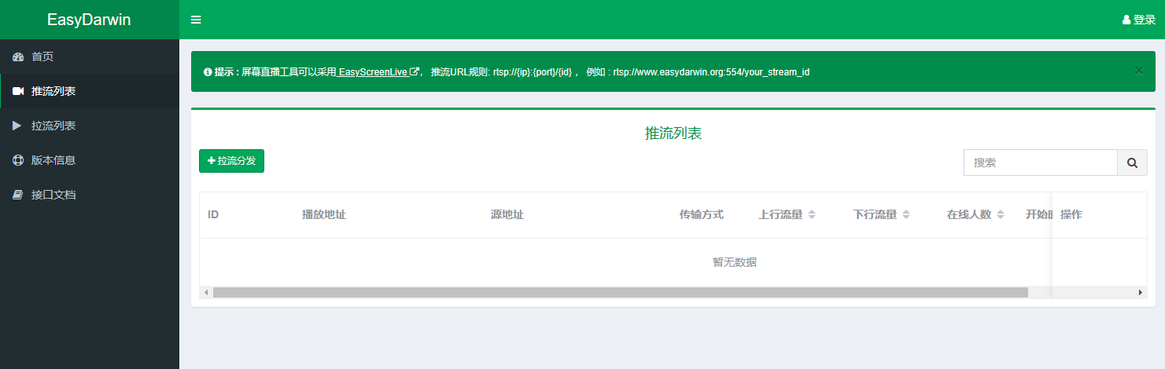Click the video camera icon for 推流列表
Viewport: 1165px width, 369px height.
pyautogui.click(x=18, y=91)
